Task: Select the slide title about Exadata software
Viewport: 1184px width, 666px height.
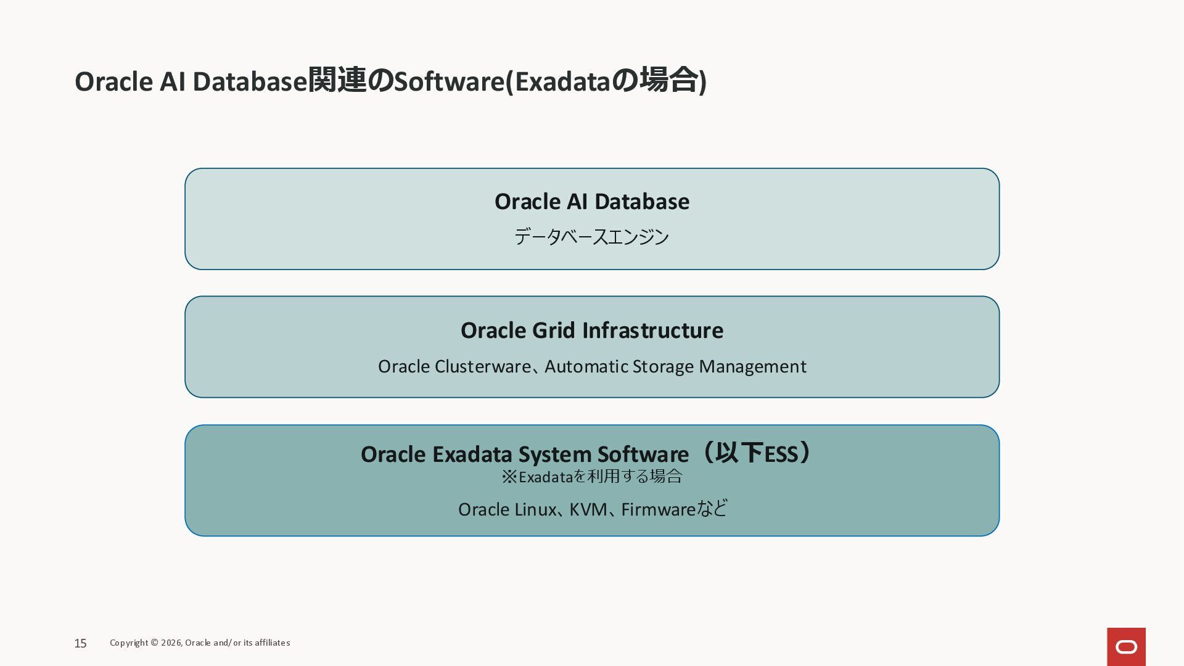Action: [390, 81]
